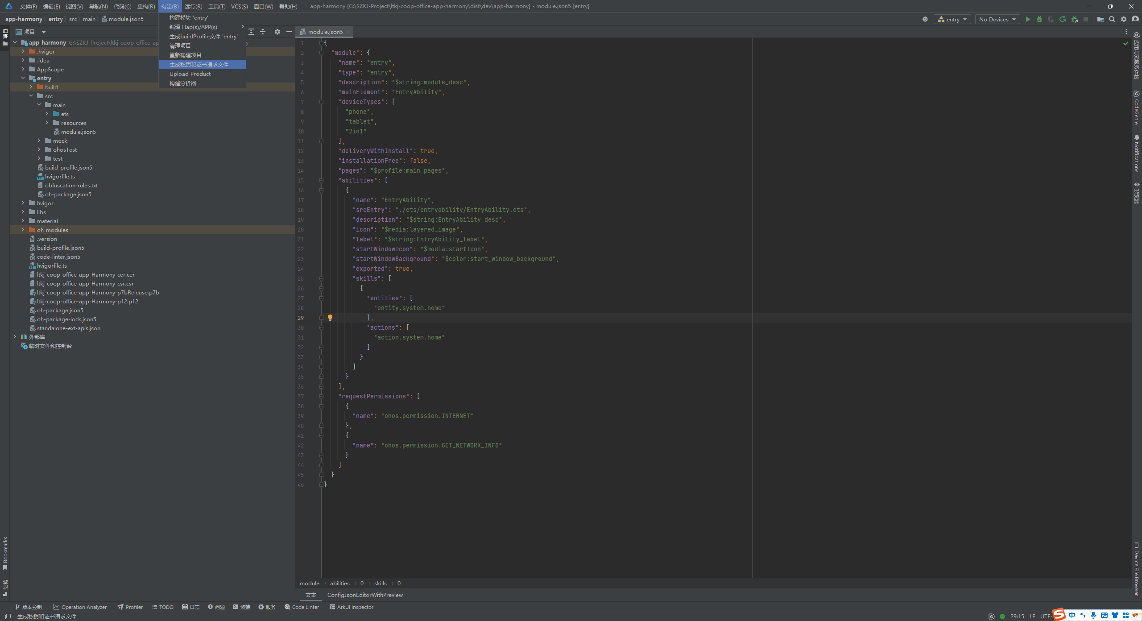Open the 版本控制 tool window

point(29,607)
